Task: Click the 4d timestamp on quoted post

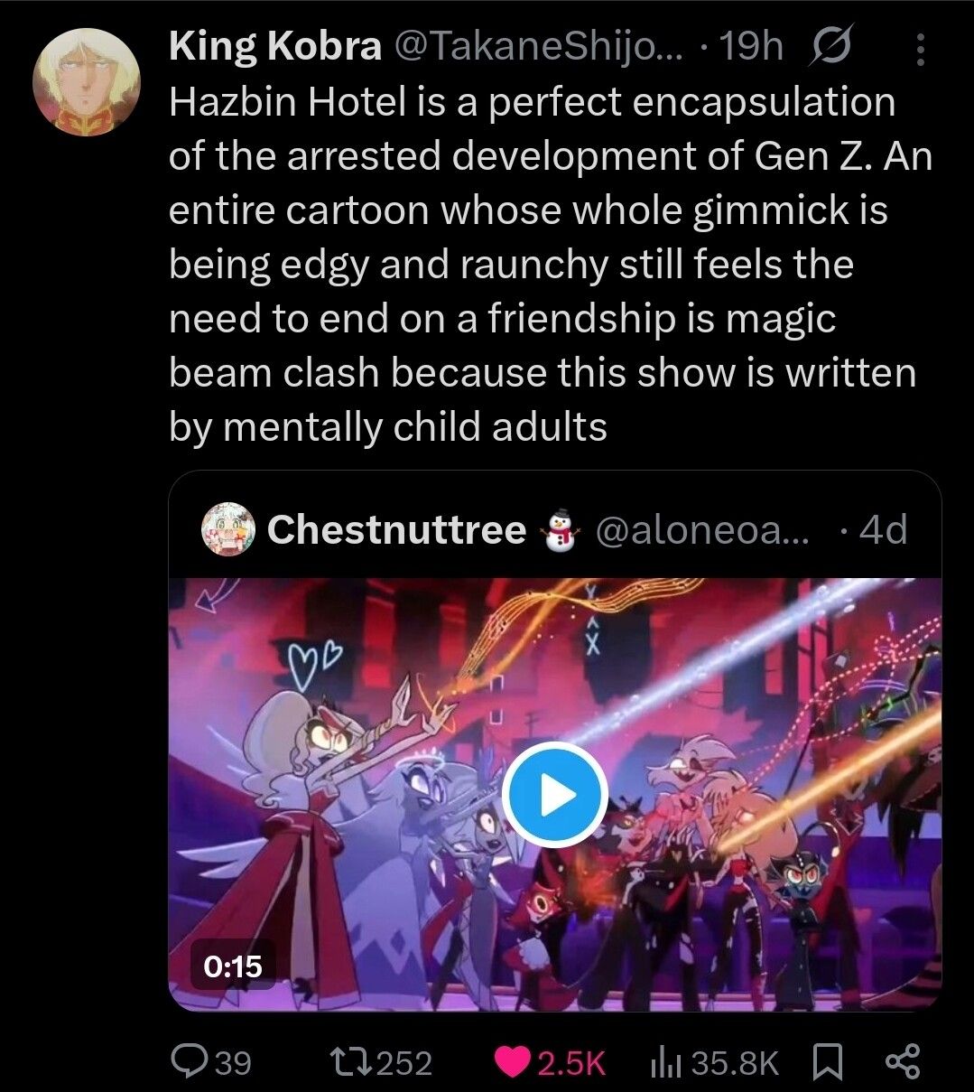Action: [884, 529]
